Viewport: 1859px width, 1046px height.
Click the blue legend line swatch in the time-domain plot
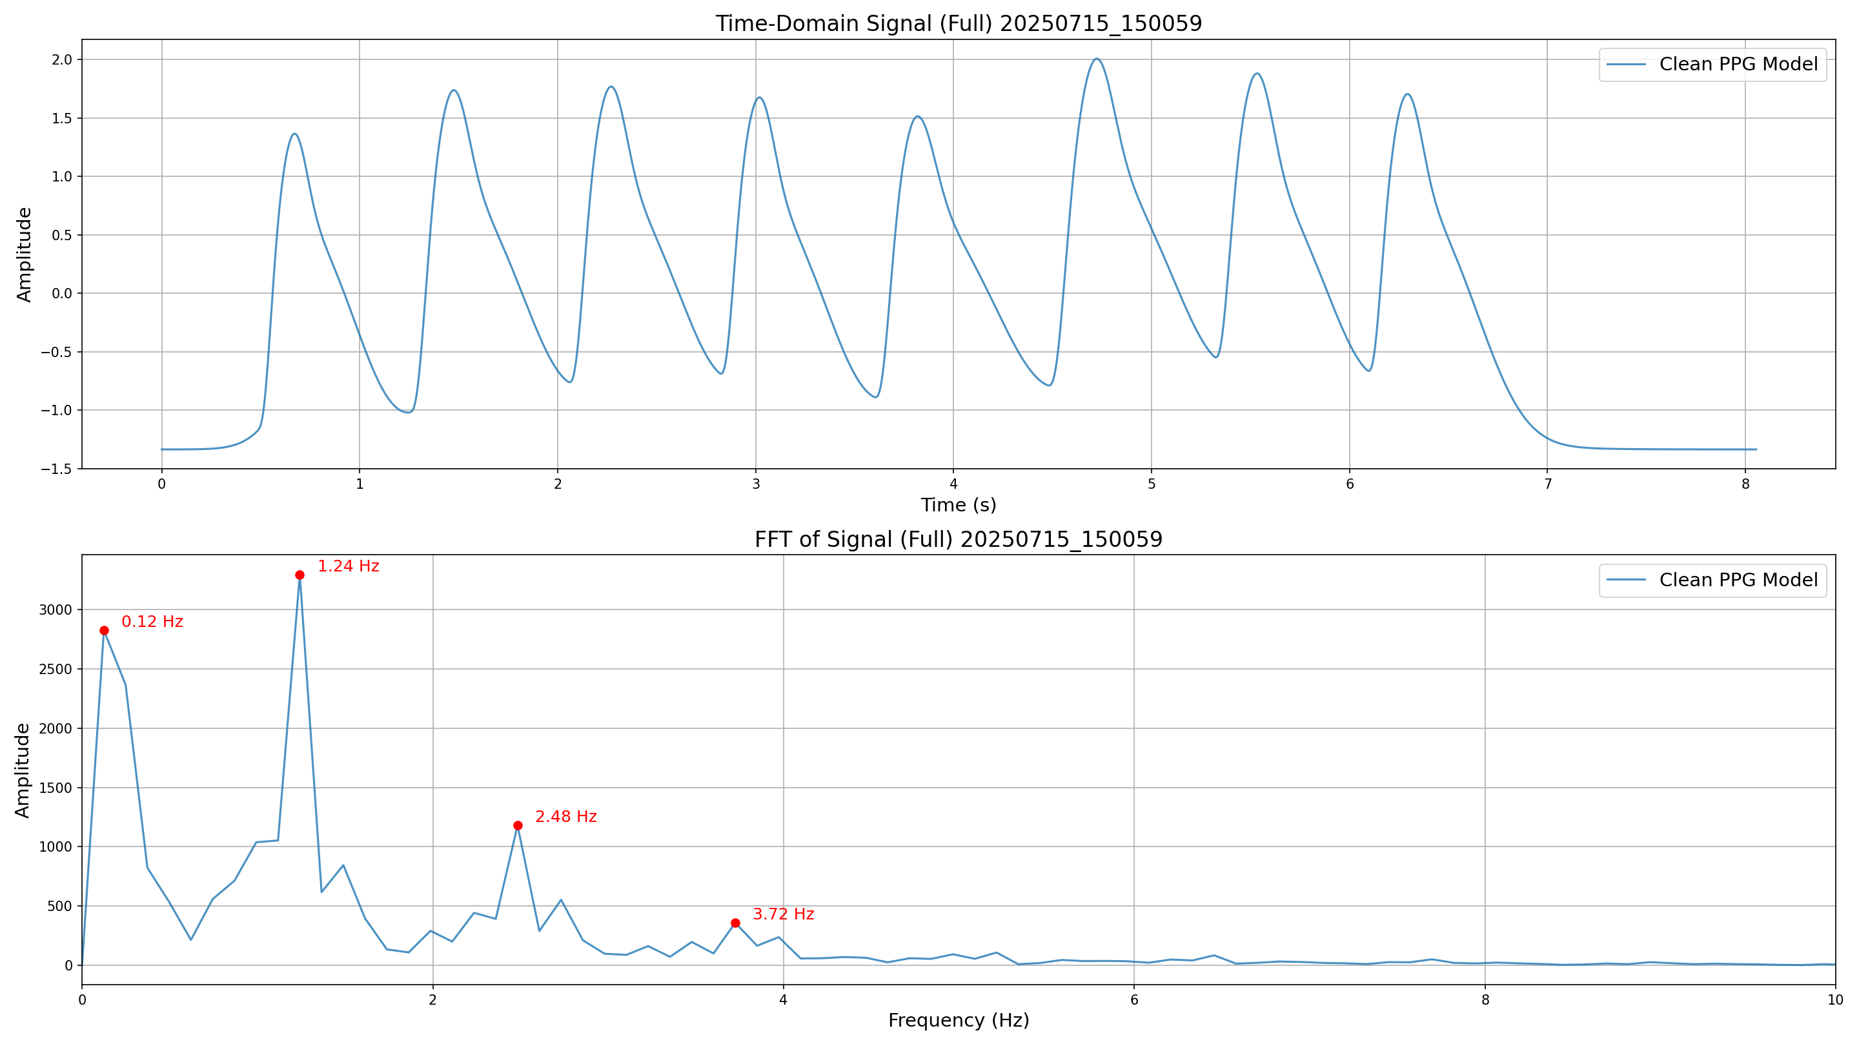1626,65
